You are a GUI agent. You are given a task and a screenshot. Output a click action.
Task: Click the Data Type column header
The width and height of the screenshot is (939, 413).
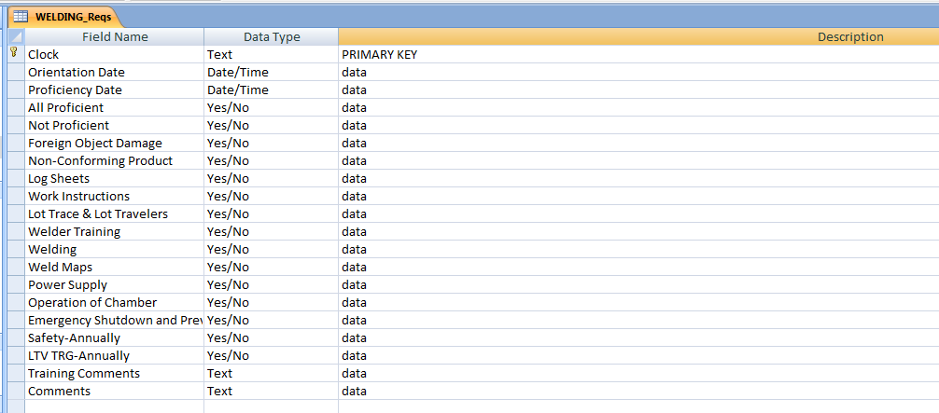[272, 36]
